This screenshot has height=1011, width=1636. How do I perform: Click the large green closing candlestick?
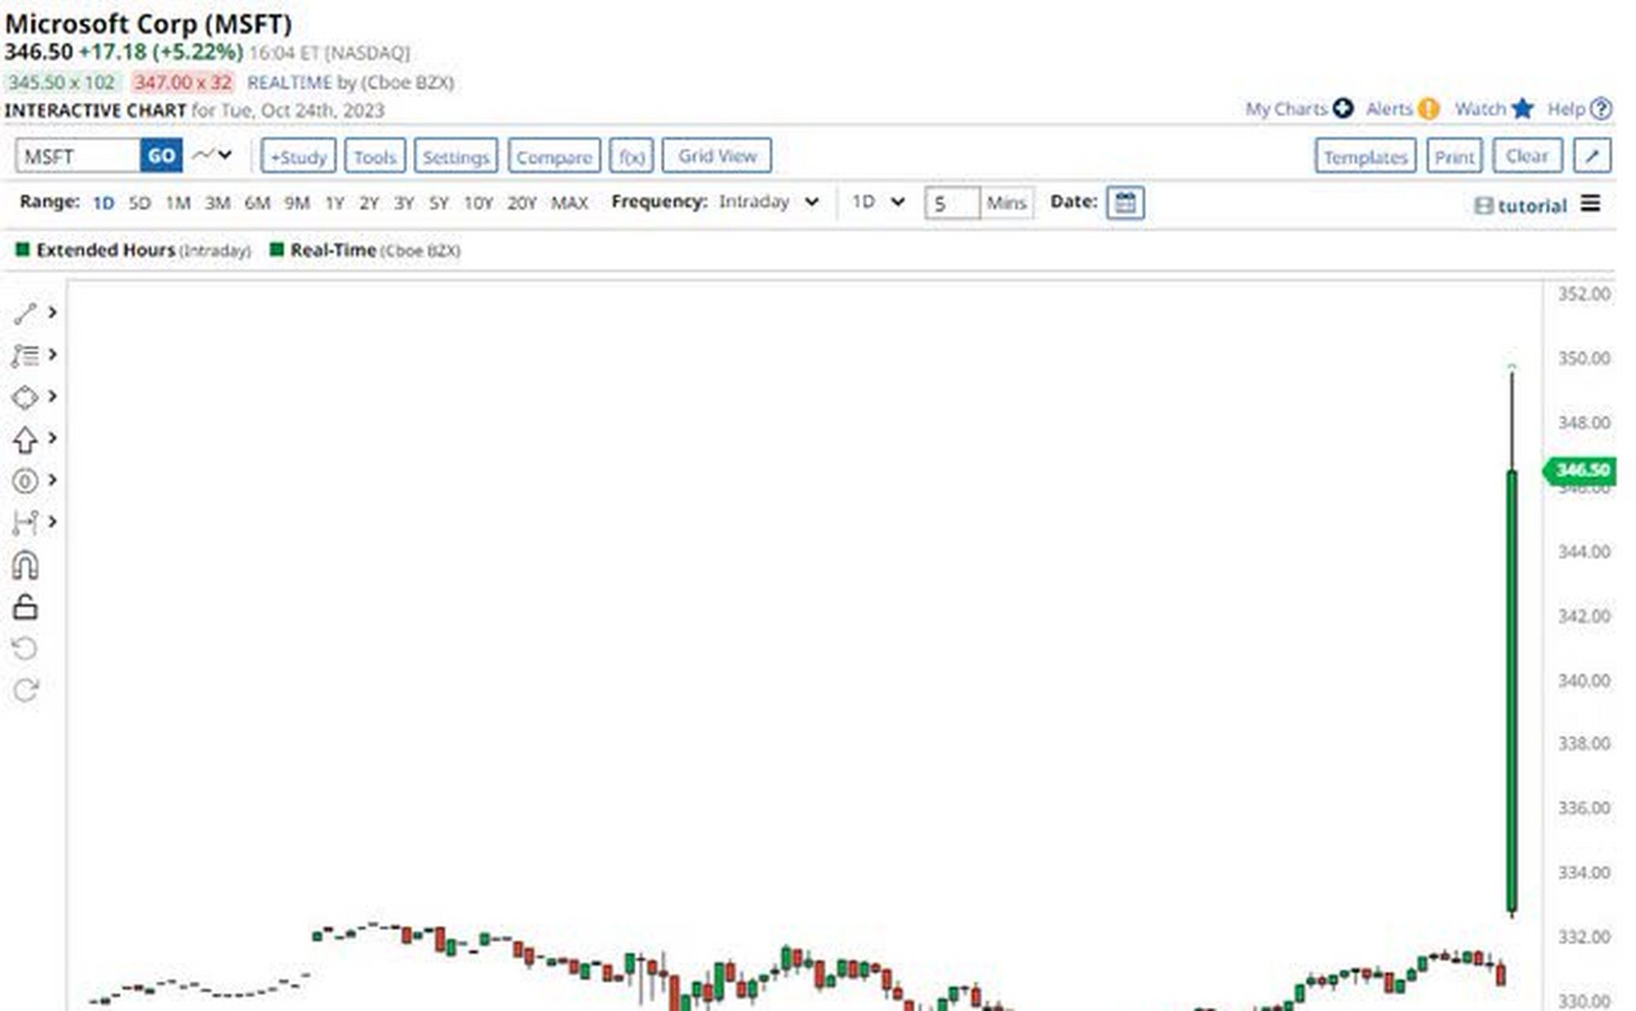(x=1512, y=691)
